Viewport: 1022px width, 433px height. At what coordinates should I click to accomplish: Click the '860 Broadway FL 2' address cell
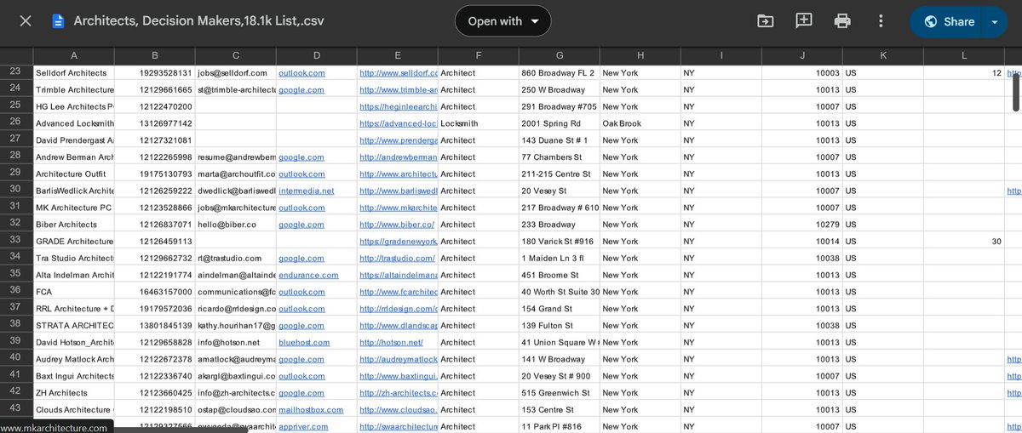(x=559, y=73)
